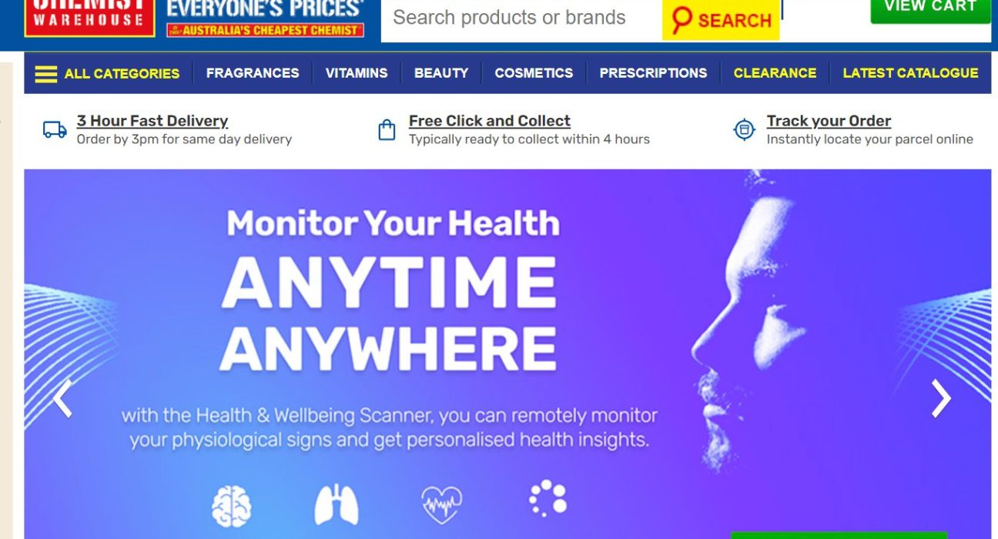The height and width of the screenshot is (539, 998).
Task: Advance to next banner slide arrow
Action: pyautogui.click(x=941, y=398)
